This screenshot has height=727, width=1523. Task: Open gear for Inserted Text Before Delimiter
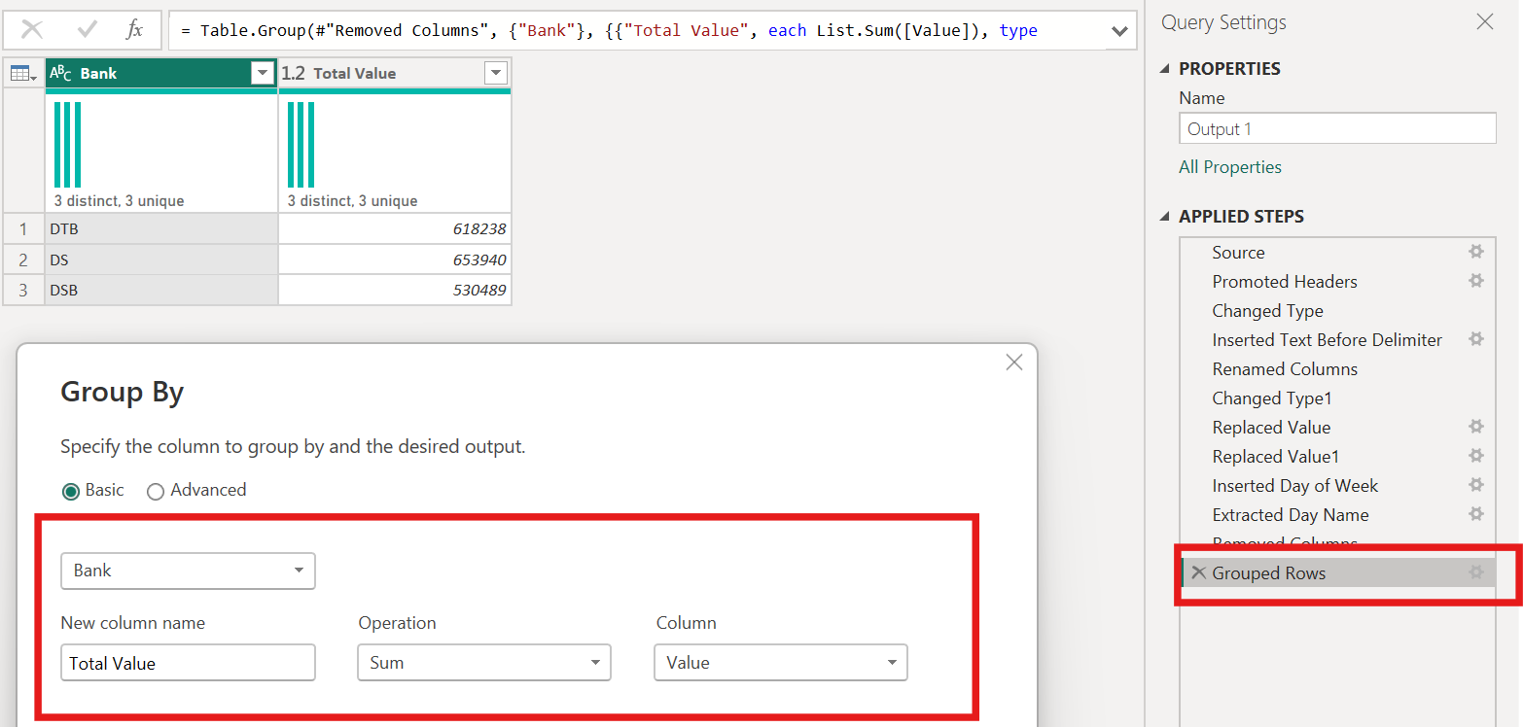(1476, 339)
